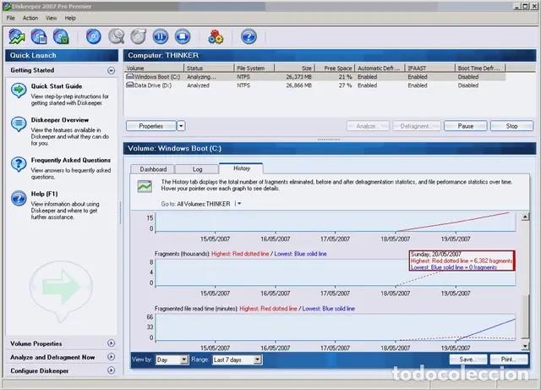541x390 pixels.
Task: Click history scrollbar up arrow
Action: tap(525, 217)
